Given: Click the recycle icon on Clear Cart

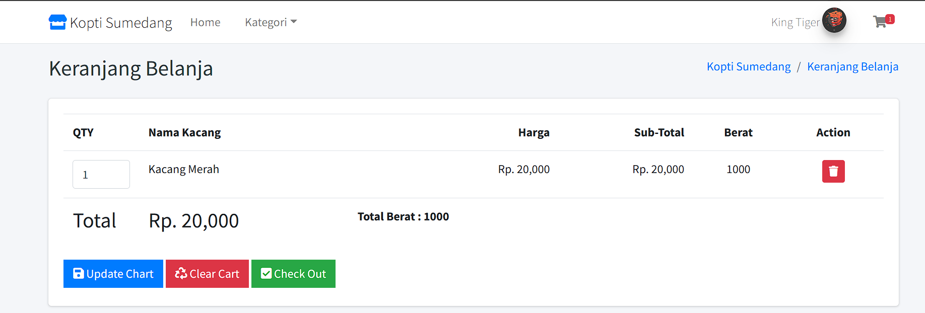Looking at the screenshot, I should pyautogui.click(x=181, y=273).
